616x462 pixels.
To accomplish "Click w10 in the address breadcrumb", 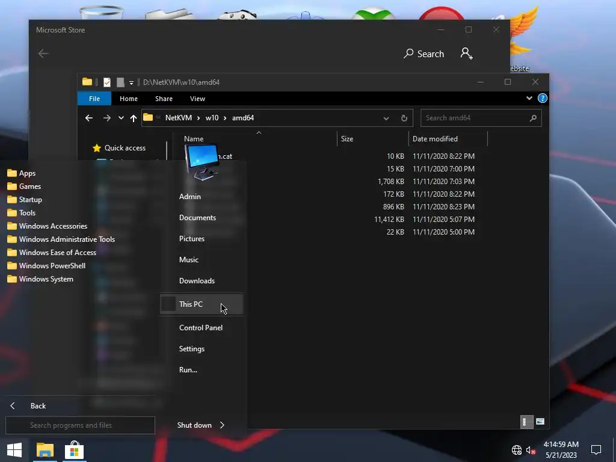I will 212,118.
